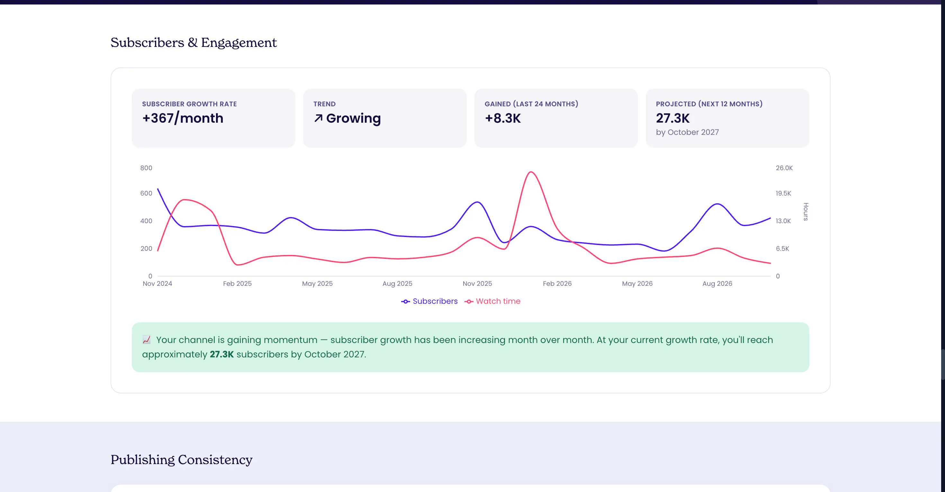The width and height of the screenshot is (945, 492).
Task: Click the 'May 2025' axis label
Action: pos(317,283)
